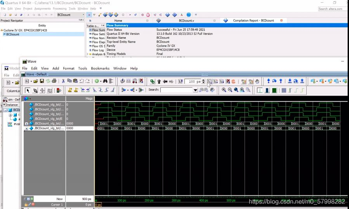Click the Zoom In magnifier icon

(224, 90)
